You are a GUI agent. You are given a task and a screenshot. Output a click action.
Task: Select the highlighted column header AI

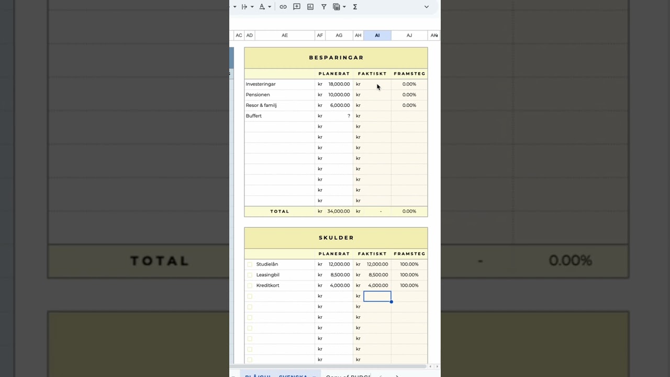coord(377,36)
